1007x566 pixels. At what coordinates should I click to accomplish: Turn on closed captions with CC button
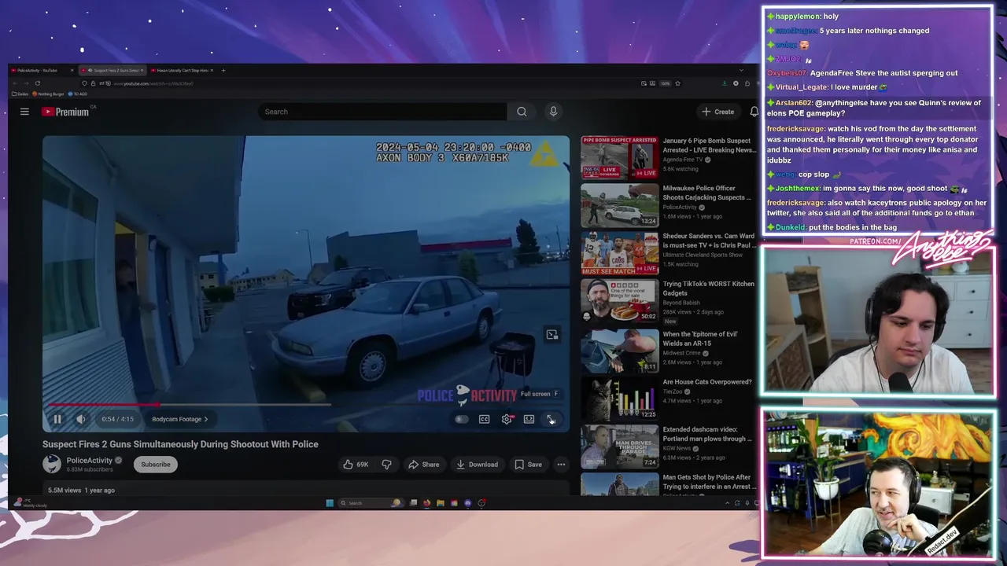tap(485, 419)
